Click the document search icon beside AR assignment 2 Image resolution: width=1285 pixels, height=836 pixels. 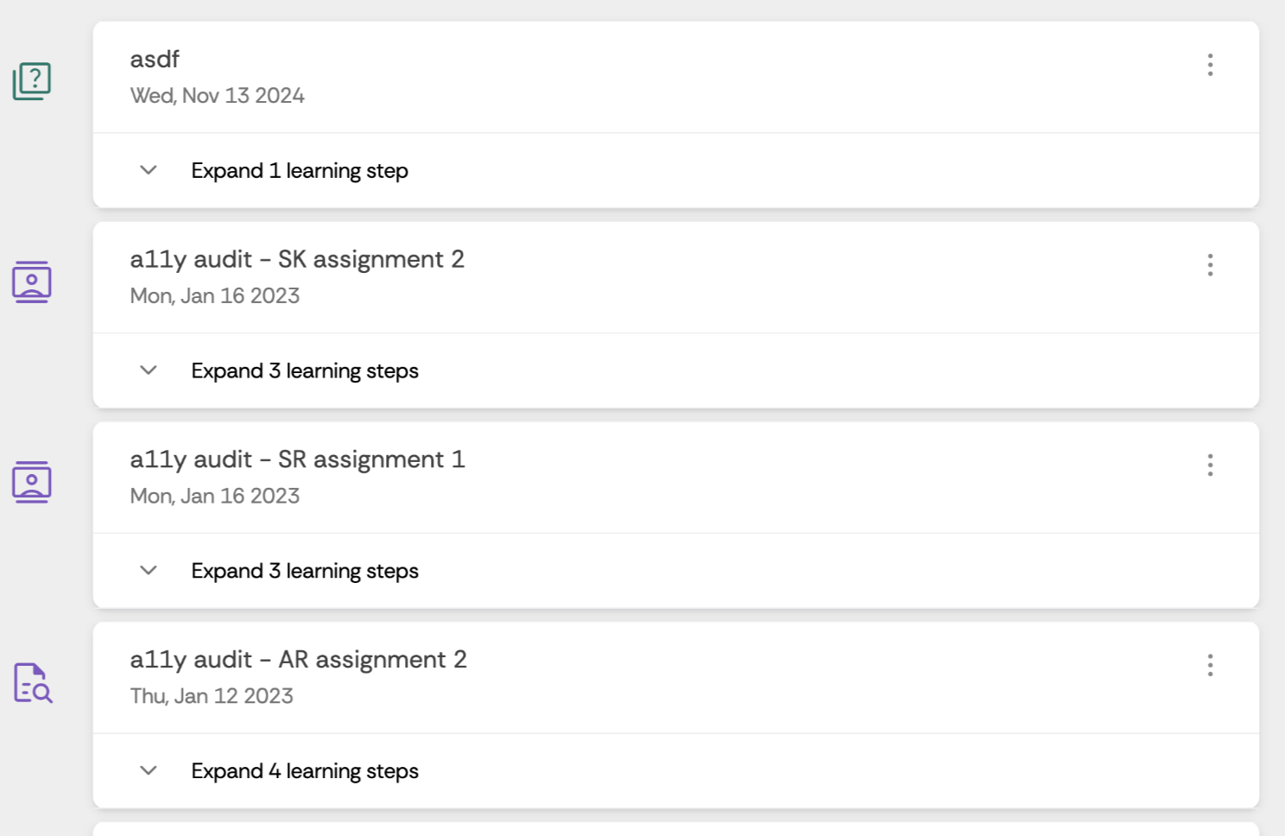tap(33, 683)
